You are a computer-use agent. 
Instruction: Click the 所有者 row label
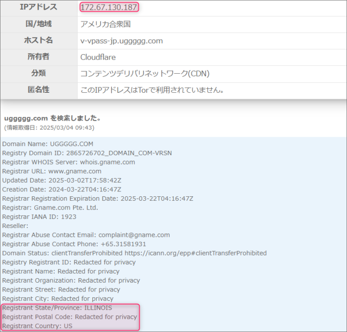[39, 57]
